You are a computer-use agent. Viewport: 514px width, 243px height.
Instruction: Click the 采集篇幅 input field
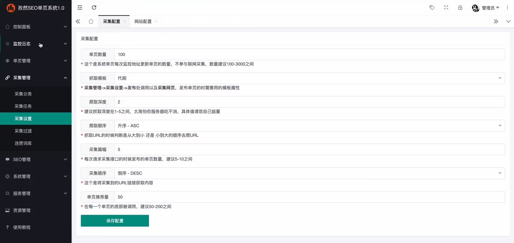point(310,149)
